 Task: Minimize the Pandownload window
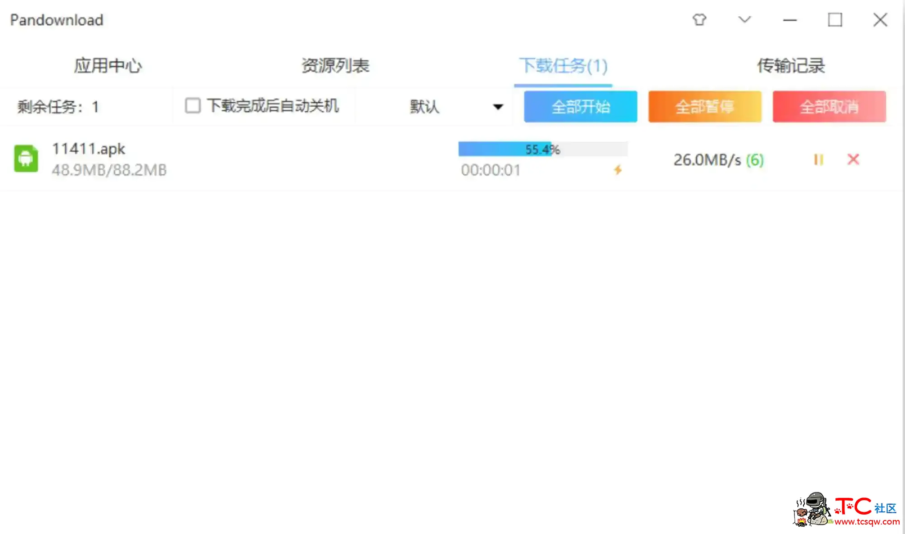tap(790, 20)
